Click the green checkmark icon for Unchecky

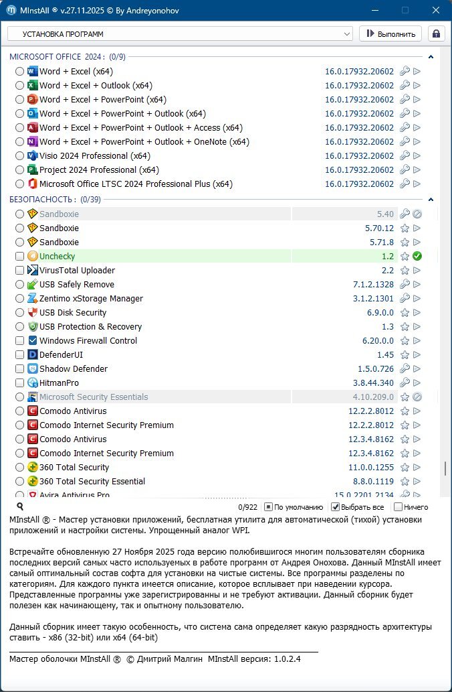click(417, 257)
